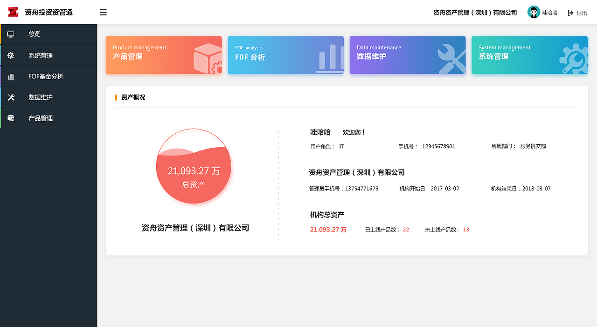This screenshot has width=597, height=327.
Task: Click the 系统管理 gear icon in sidebar
Action: coord(10,55)
